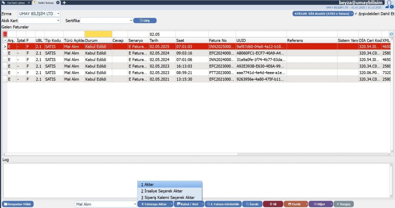Click the Dosyadan Yükle button
Screen dimensions: 395x208
(18, 204)
